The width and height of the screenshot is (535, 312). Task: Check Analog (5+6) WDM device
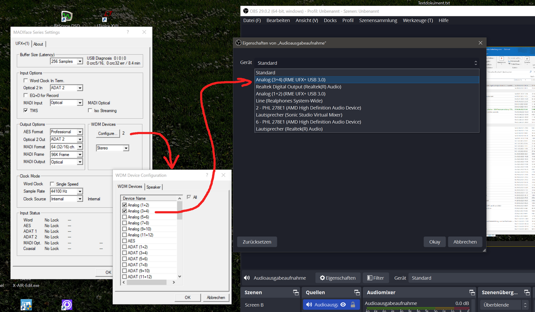[125, 217]
